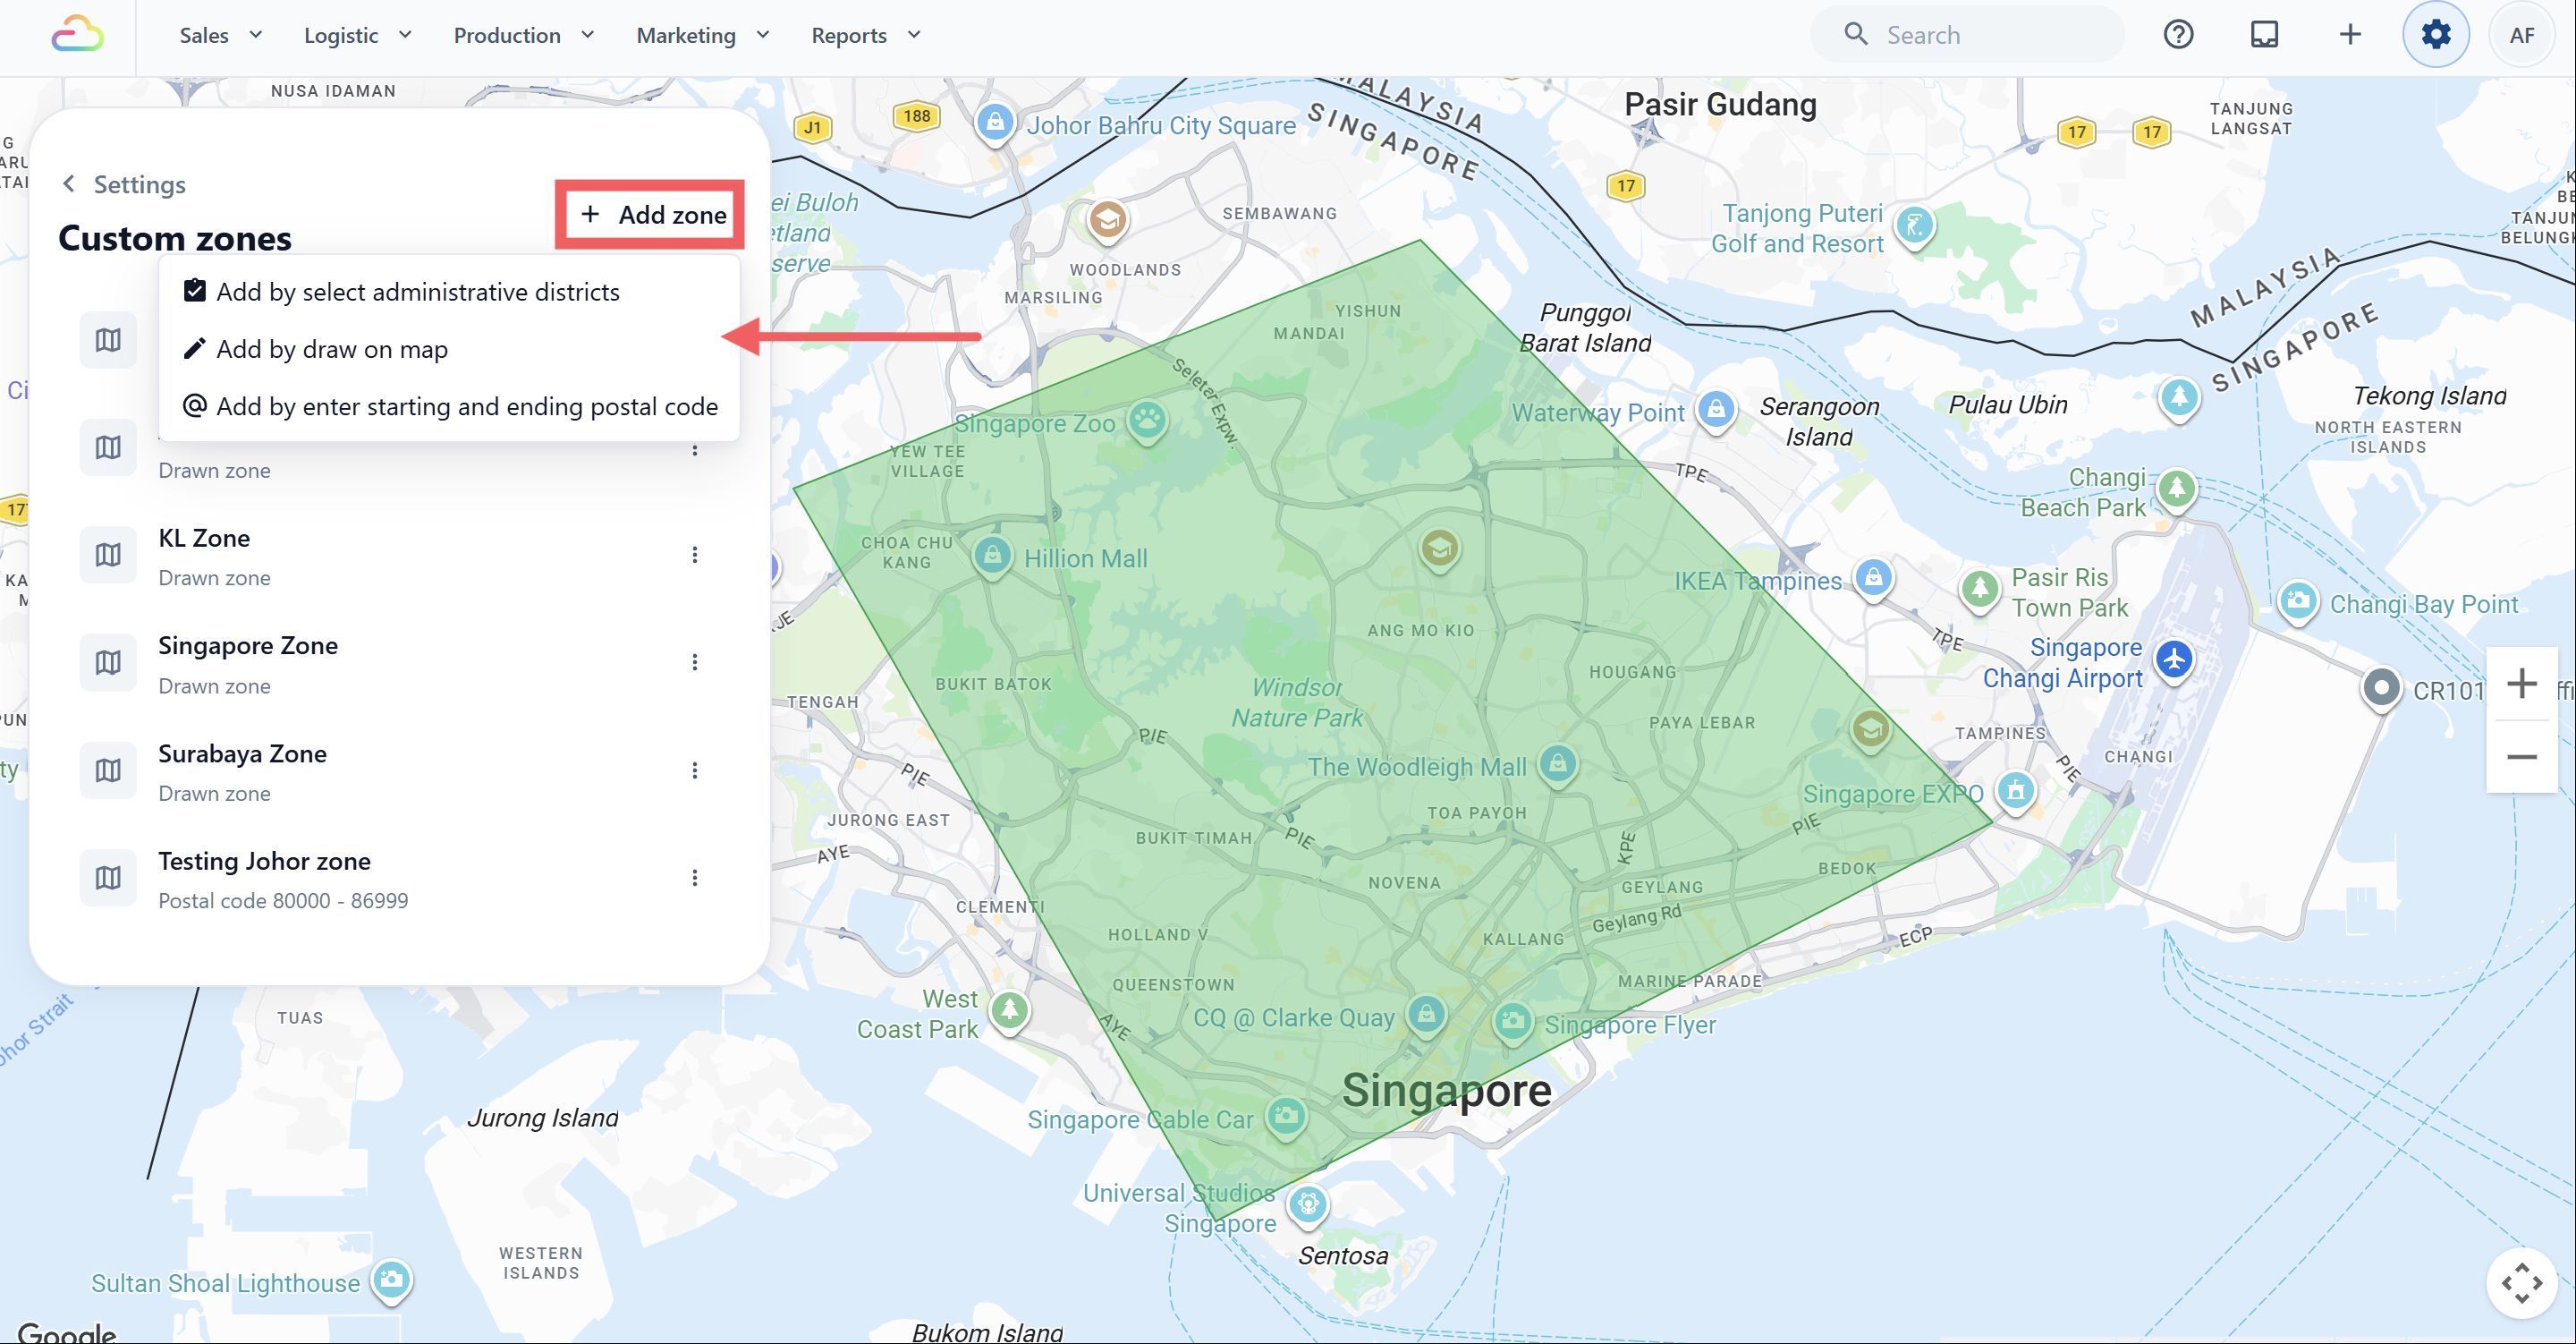Click the plus create icon in top bar
The width and height of the screenshot is (2576, 1344).
tap(2350, 35)
